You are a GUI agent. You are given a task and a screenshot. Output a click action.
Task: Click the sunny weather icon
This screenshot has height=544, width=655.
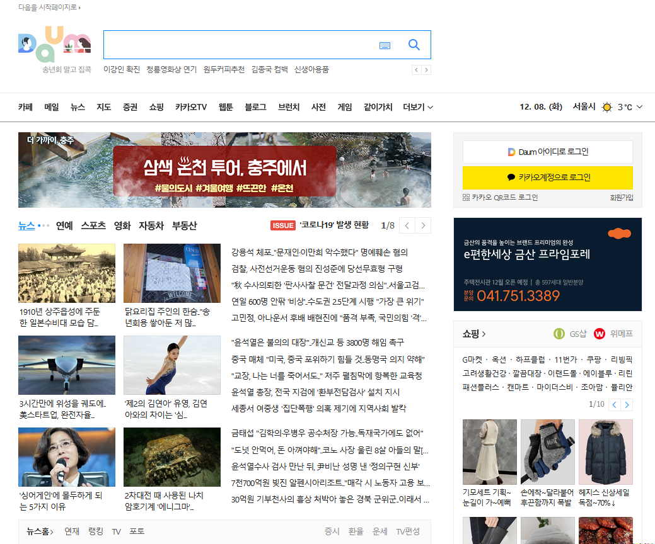(606, 107)
